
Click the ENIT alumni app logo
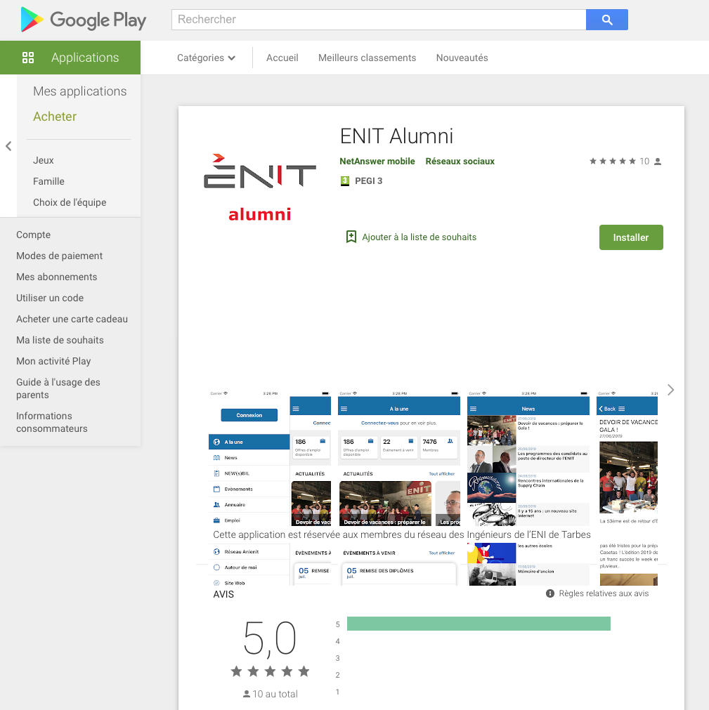pos(259,188)
